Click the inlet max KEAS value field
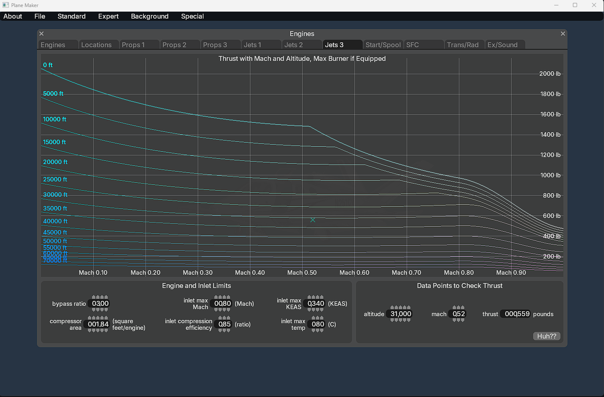 pyautogui.click(x=315, y=304)
